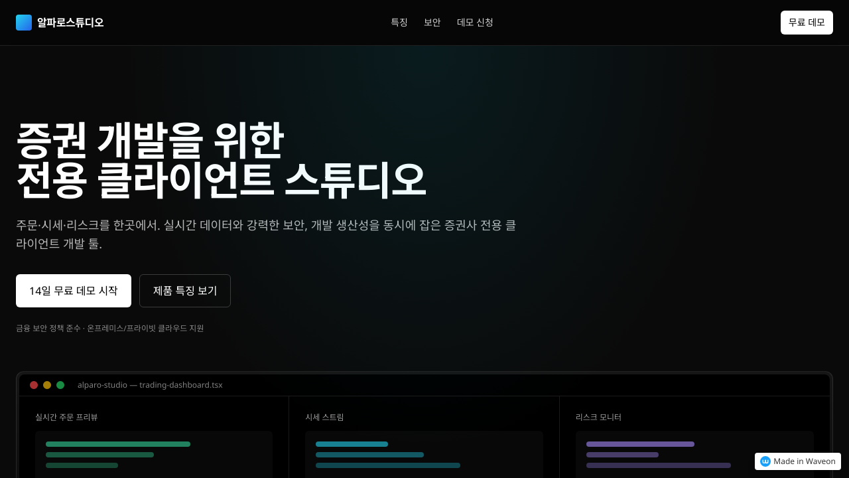Image resolution: width=849 pixels, height=478 pixels.
Task: Click the top teal bar in 시세 스트림
Action: pos(352,444)
